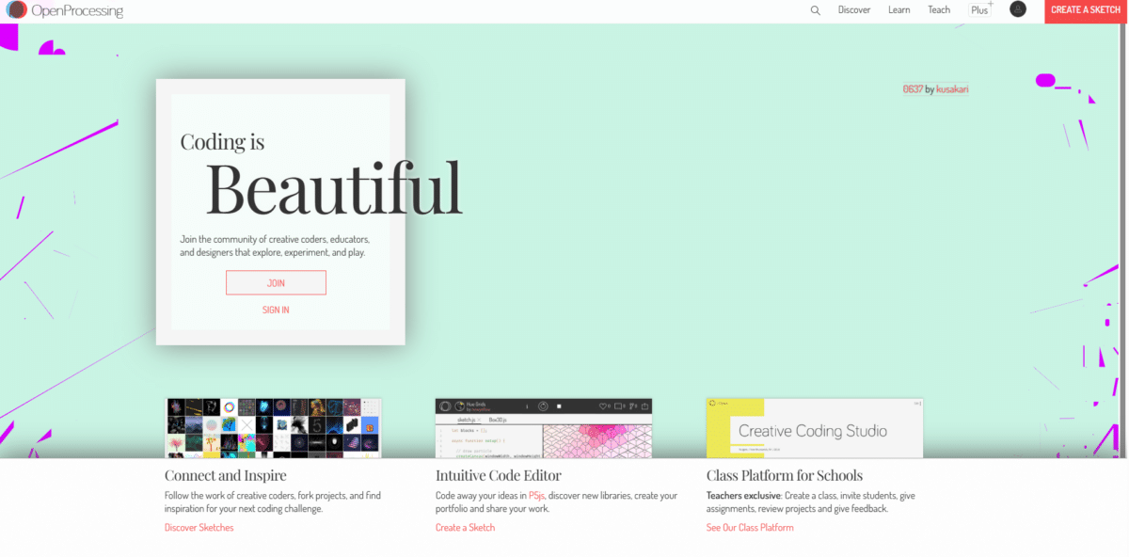This screenshot has height=557, width=1129.
Task: Open the Learn menu
Action: (898, 10)
